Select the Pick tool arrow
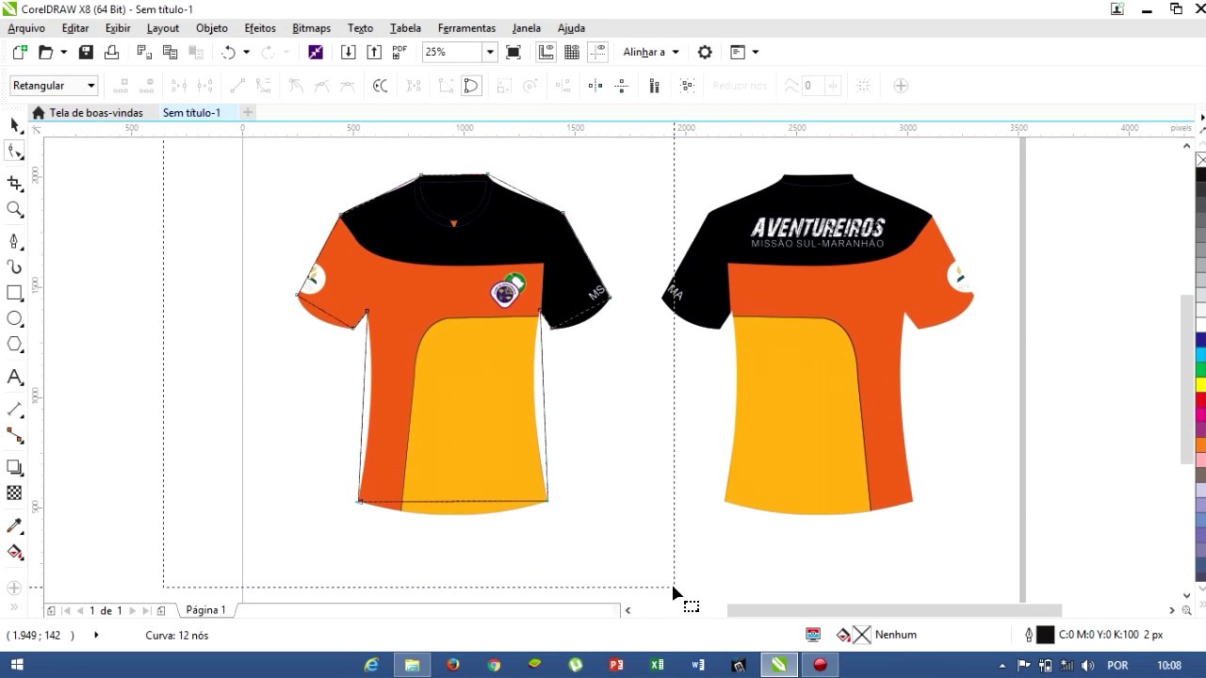Screen dimensions: 1206x678 click(x=14, y=125)
